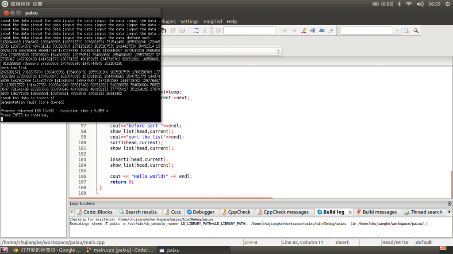This screenshot has height=254, width=453.
Task: Click the 'Hello world!' string in code
Action: (150, 176)
